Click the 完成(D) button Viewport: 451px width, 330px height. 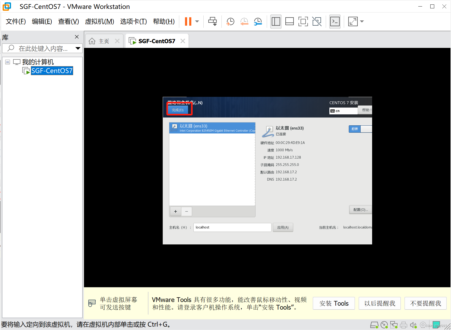(178, 110)
